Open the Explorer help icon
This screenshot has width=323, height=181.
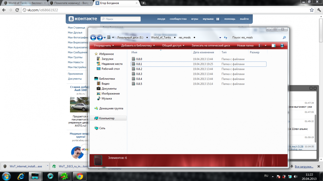click(x=282, y=46)
